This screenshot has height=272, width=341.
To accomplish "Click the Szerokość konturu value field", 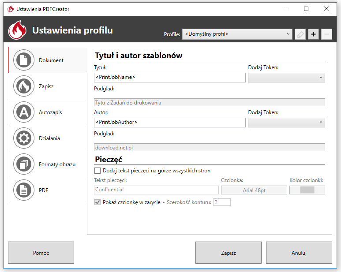I will tap(221, 202).
